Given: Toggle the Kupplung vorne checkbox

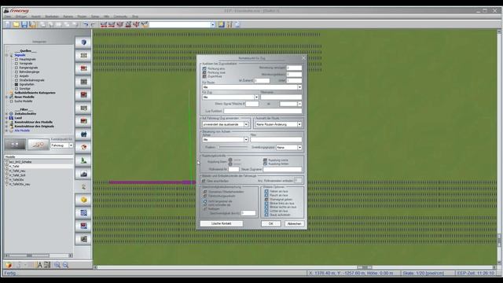Looking at the screenshot, I should coord(265,160).
